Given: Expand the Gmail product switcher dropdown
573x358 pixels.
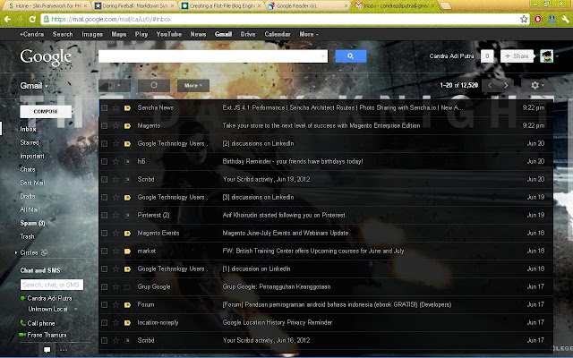Looking at the screenshot, I should tap(34, 86).
